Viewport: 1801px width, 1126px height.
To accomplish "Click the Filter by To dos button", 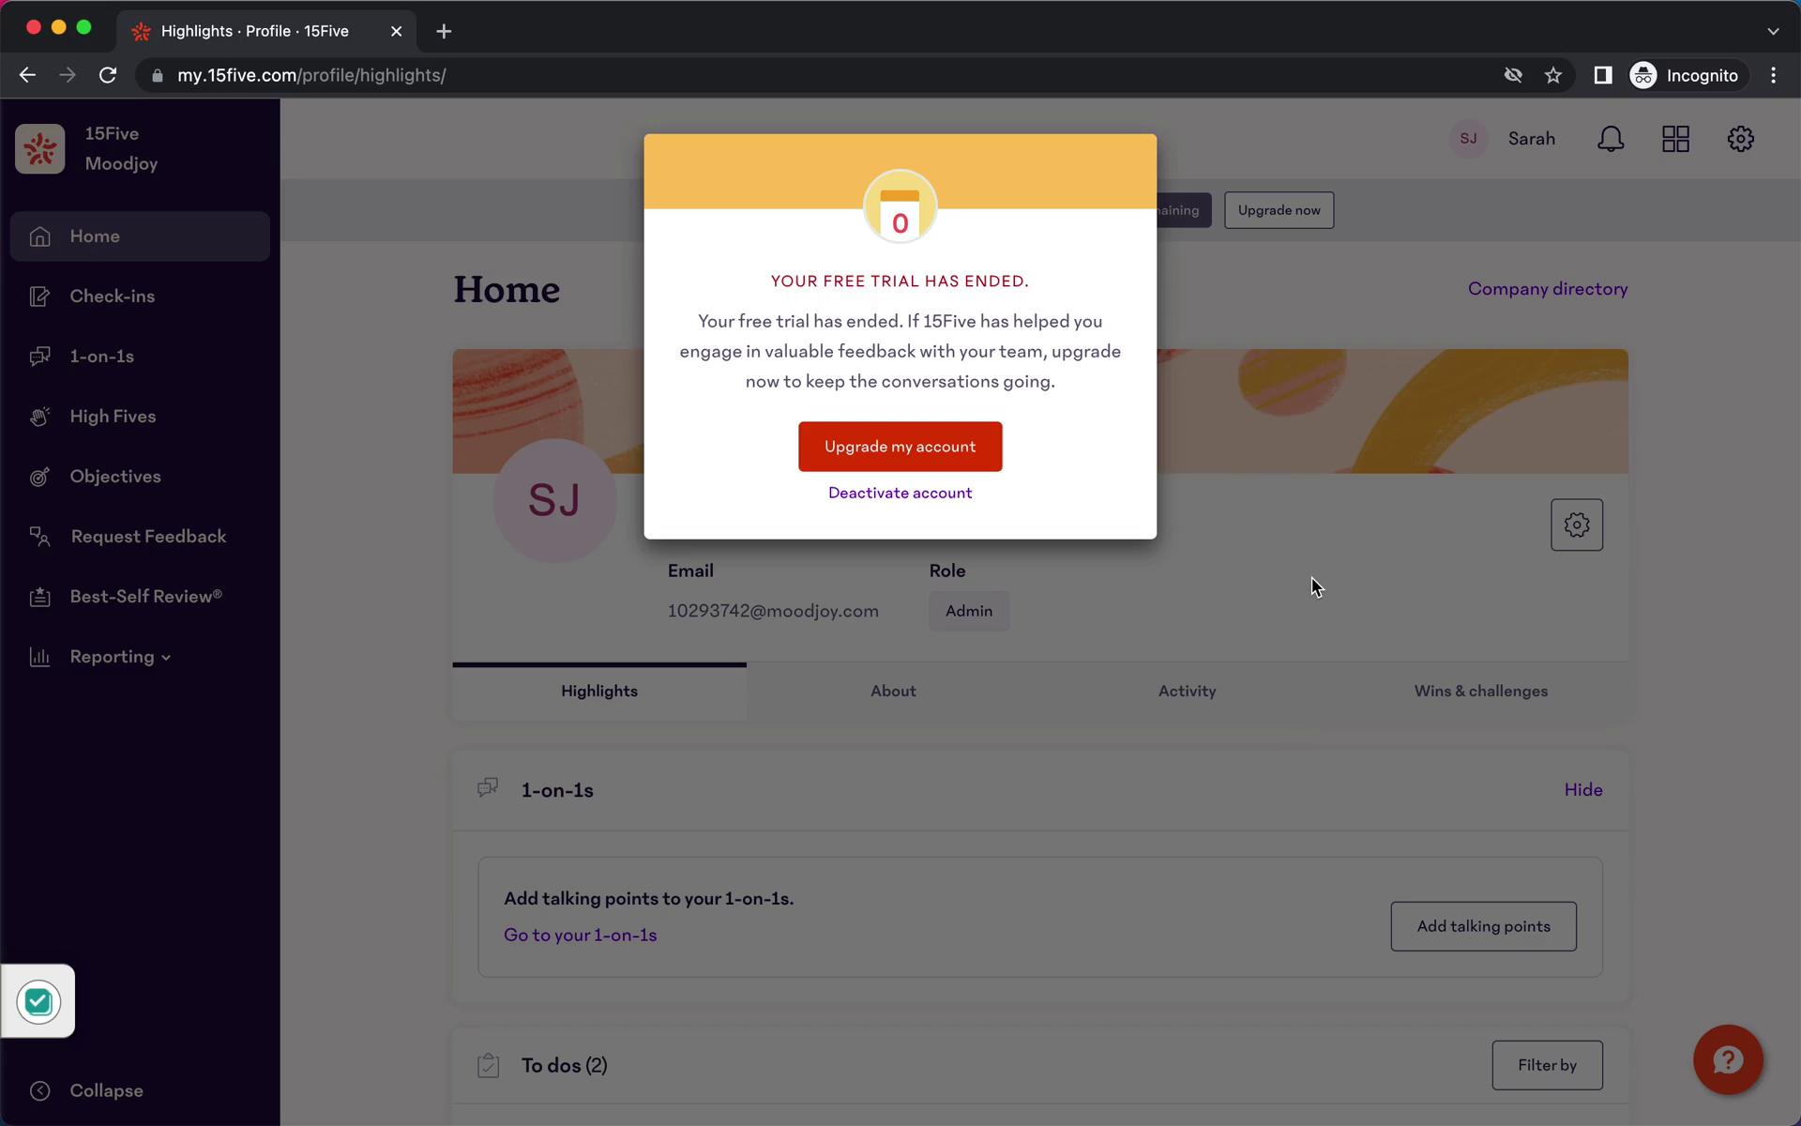I will pyautogui.click(x=1547, y=1064).
